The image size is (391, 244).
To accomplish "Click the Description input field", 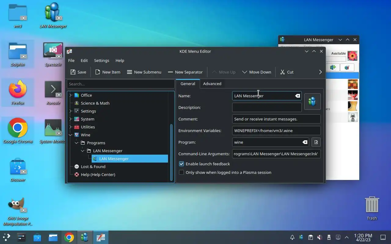I will tap(267, 107).
